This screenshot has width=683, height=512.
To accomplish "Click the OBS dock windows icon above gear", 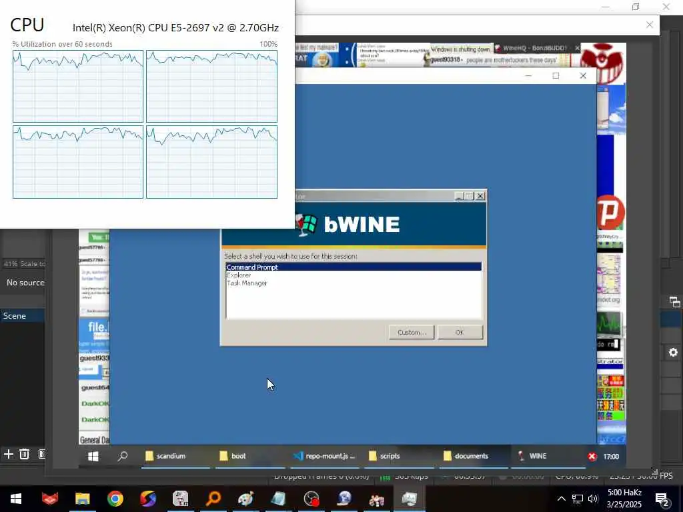I will click(674, 302).
